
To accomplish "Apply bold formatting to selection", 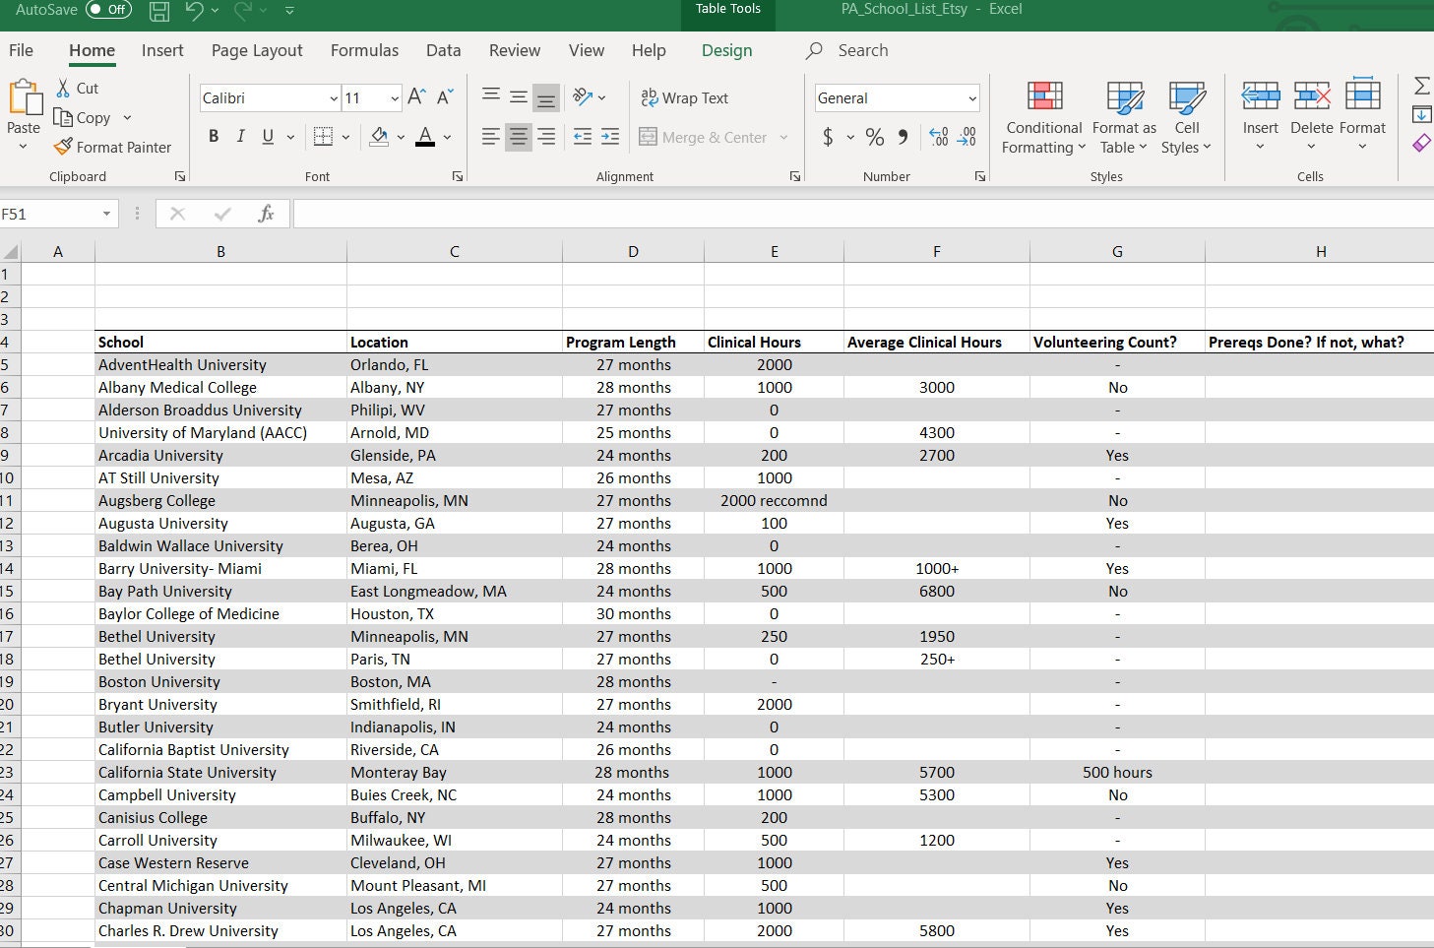I will [x=213, y=136].
